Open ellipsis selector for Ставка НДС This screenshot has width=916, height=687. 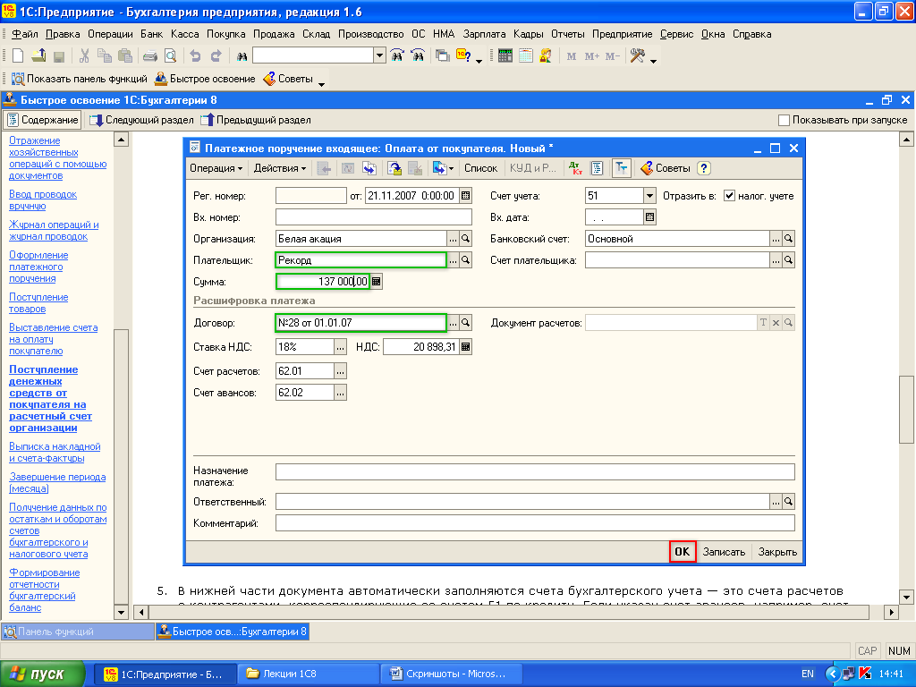(x=340, y=347)
